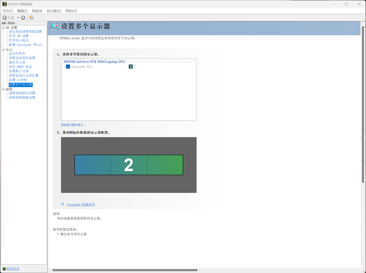
Task: Open the 系统信息 link
Action: click(13, 269)
